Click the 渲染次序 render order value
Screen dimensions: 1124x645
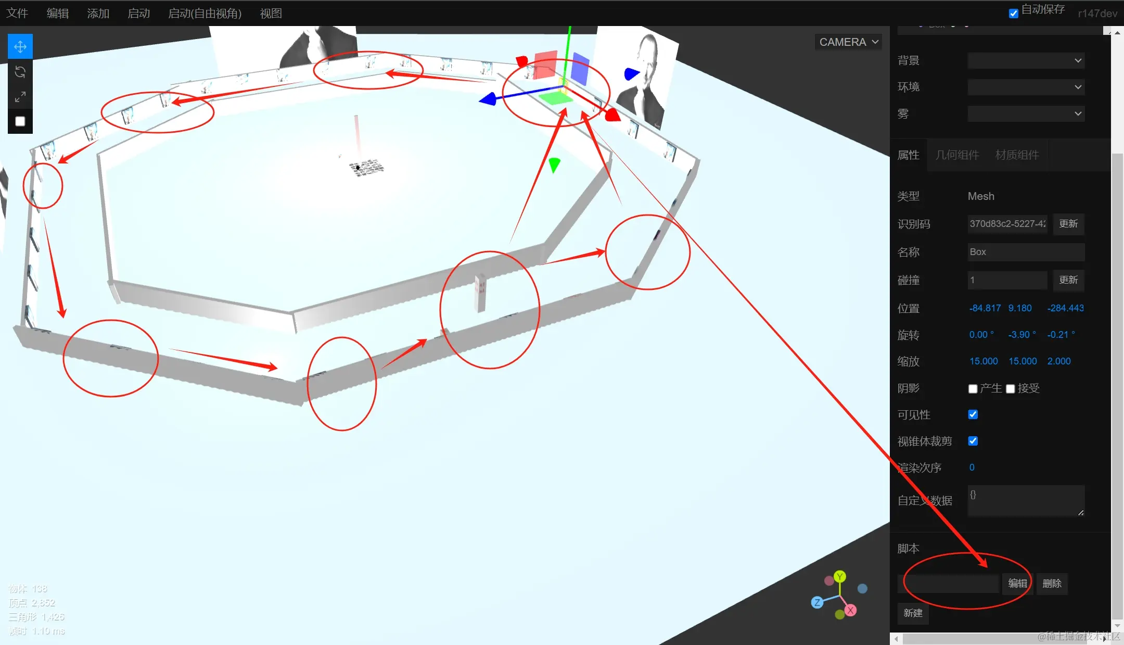click(972, 467)
